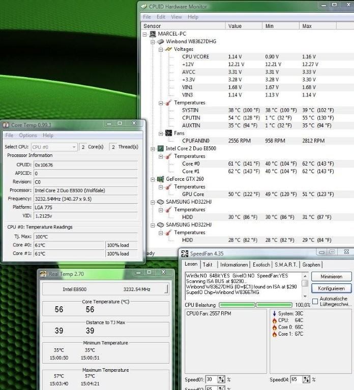Collapse the Fans tree section
Screen dimensions: 354x390
click(x=161, y=134)
